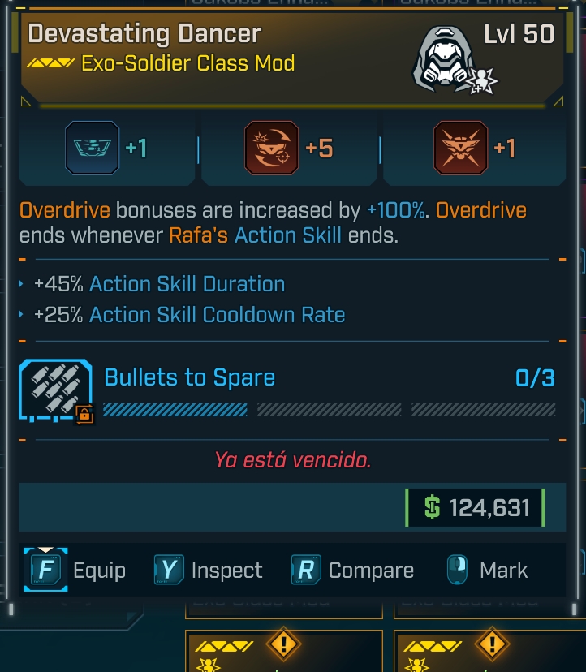The image size is (586, 672).
Task: Select the blue +1 skill icon
Action: [x=93, y=148]
